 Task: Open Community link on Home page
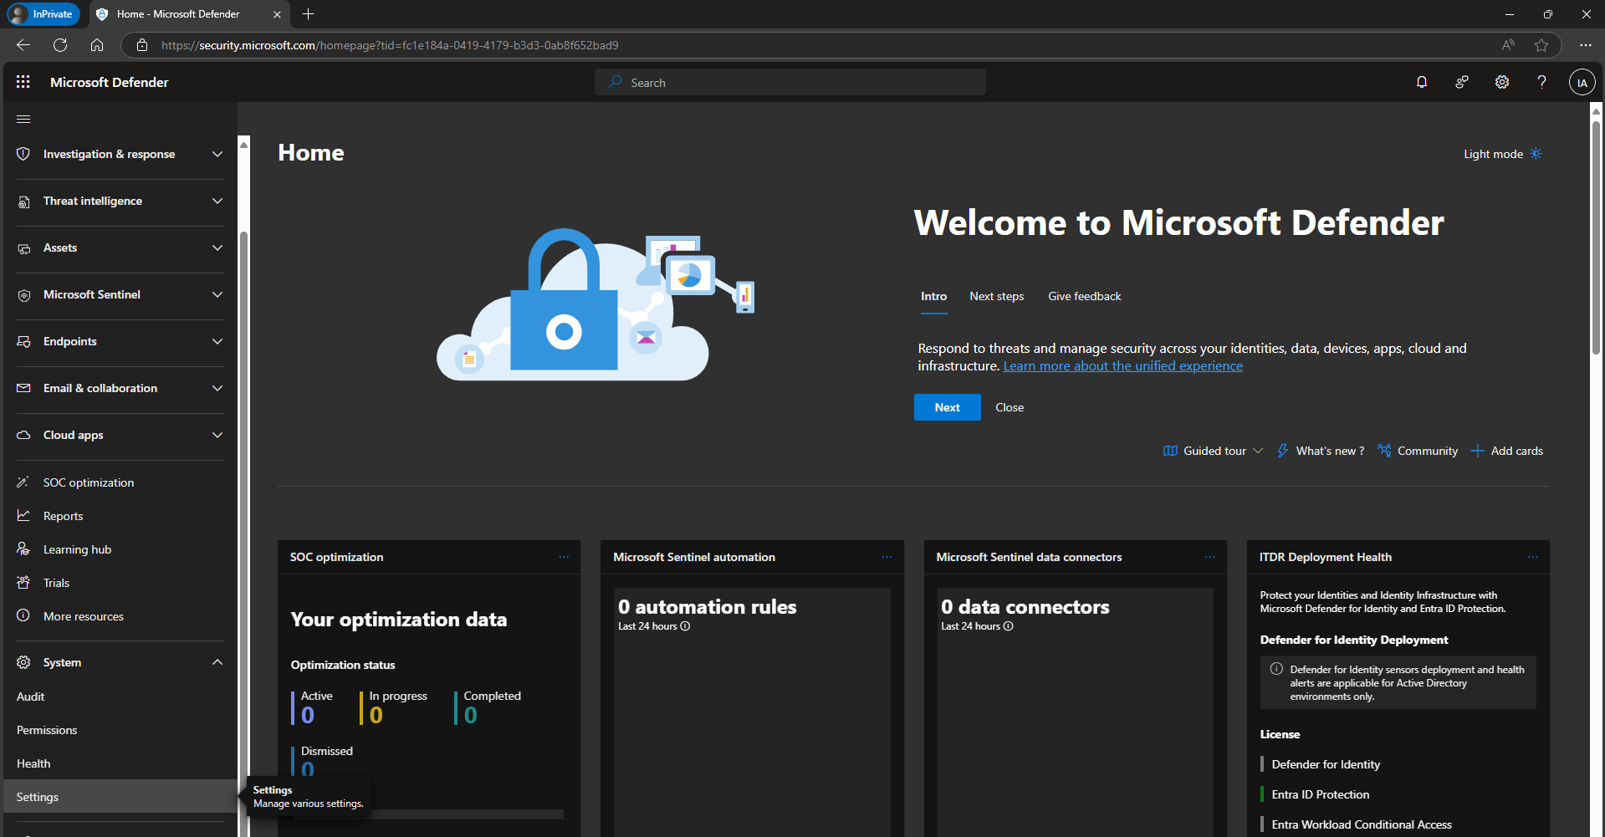(x=1418, y=451)
